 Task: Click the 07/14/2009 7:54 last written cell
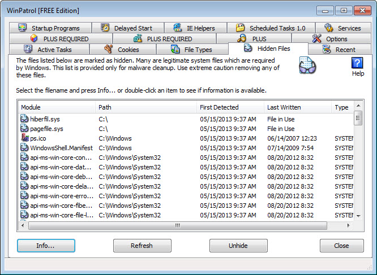(x=290, y=148)
